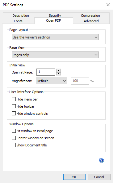Click the Cancel button
The height and width of the screenshot is (183, 113).
99,177
